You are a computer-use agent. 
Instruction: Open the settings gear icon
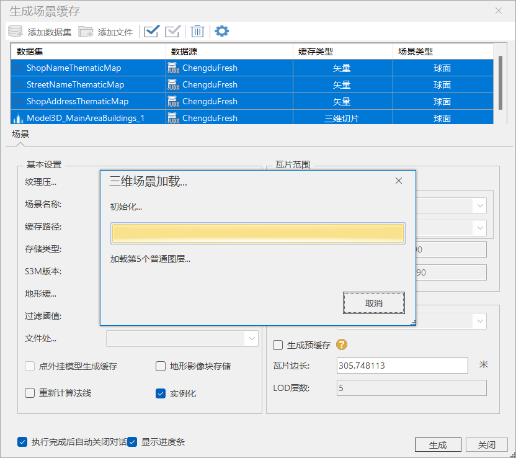222,31
